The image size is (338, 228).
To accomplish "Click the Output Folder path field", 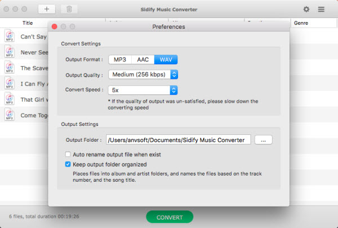I will point(178,140).
